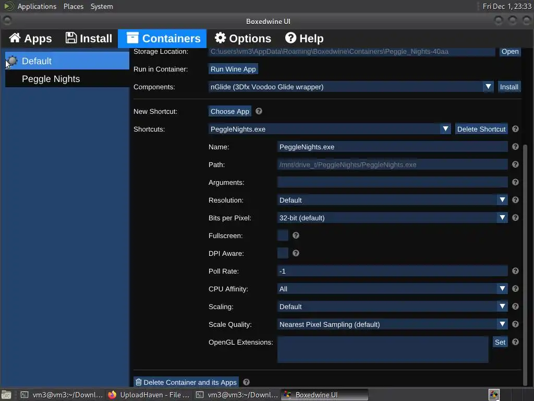The image size is (534, 401).
Task: Select the Containers tab
Action: (163, 39)
